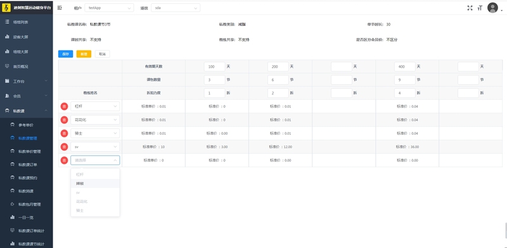Viewport: 507px width, 248px height.
Task: Delete the 杠杆 coach row
Action: (x=65, y=106)
